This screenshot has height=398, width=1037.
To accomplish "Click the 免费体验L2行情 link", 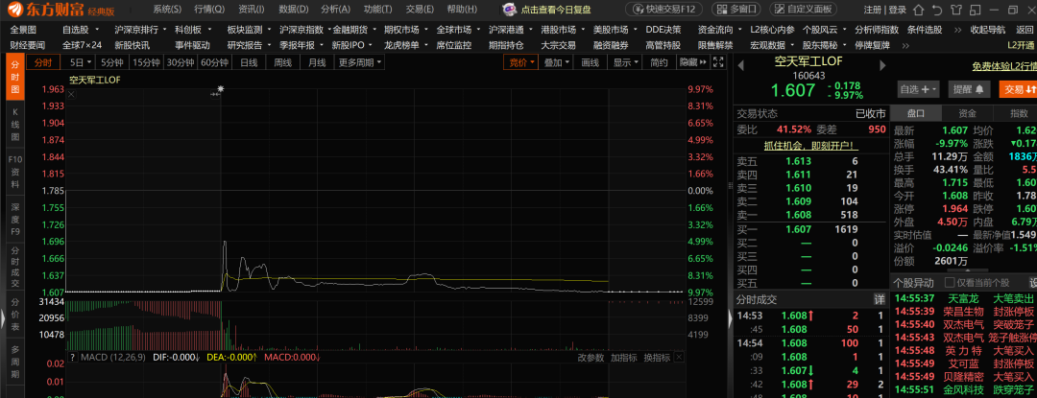I will (x=1004, y=67).
